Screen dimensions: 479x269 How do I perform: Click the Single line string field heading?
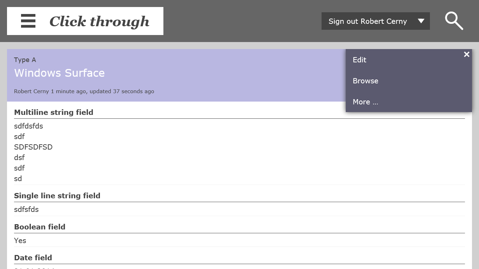[57, 196]
